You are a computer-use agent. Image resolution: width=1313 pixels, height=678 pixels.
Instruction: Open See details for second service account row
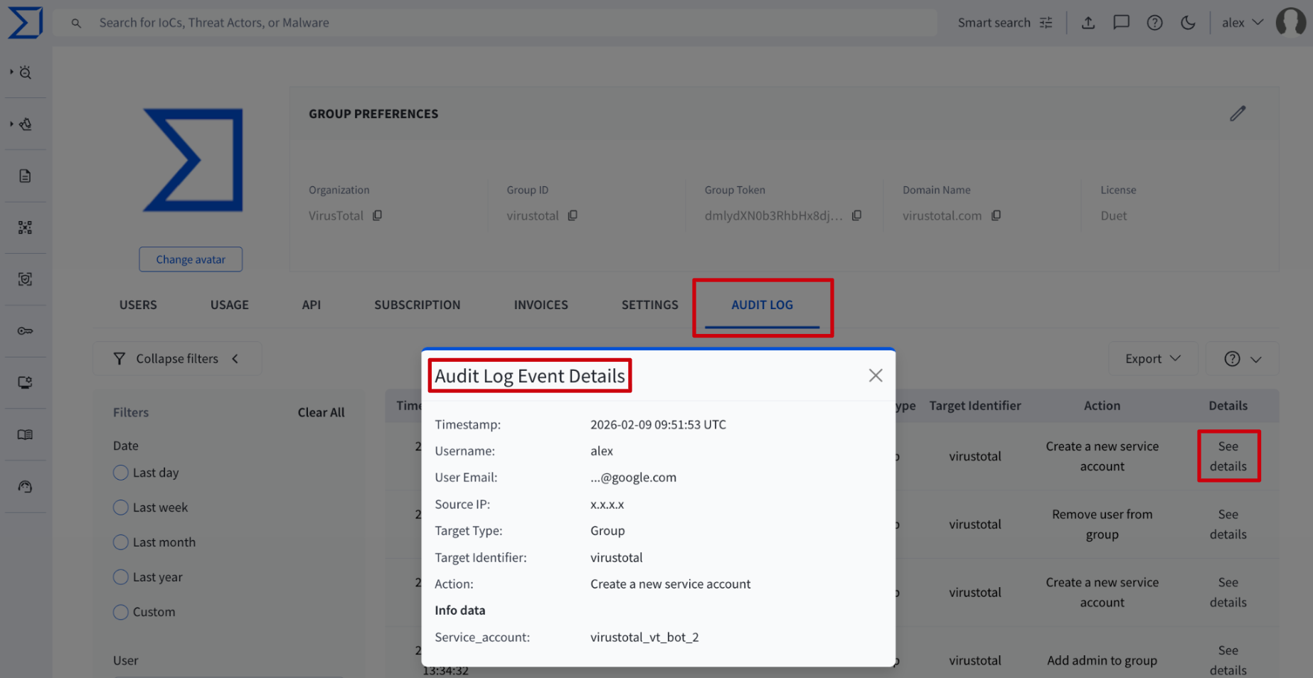point(1228,592)
